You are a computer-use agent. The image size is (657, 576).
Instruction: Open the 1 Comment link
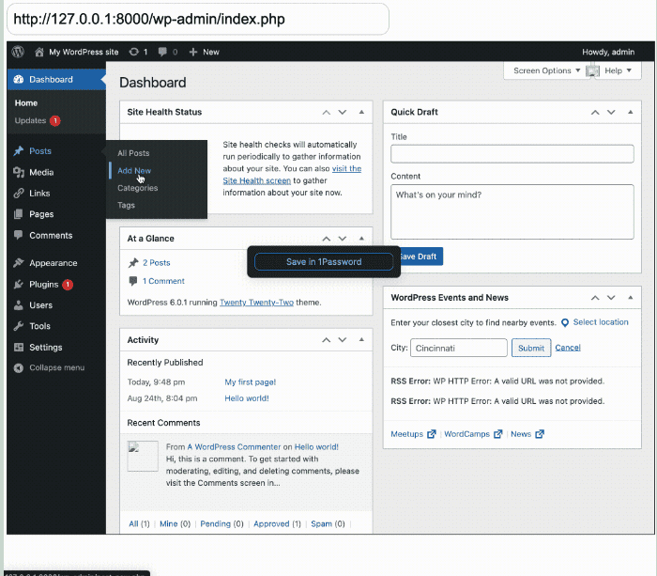coord(163,281)
